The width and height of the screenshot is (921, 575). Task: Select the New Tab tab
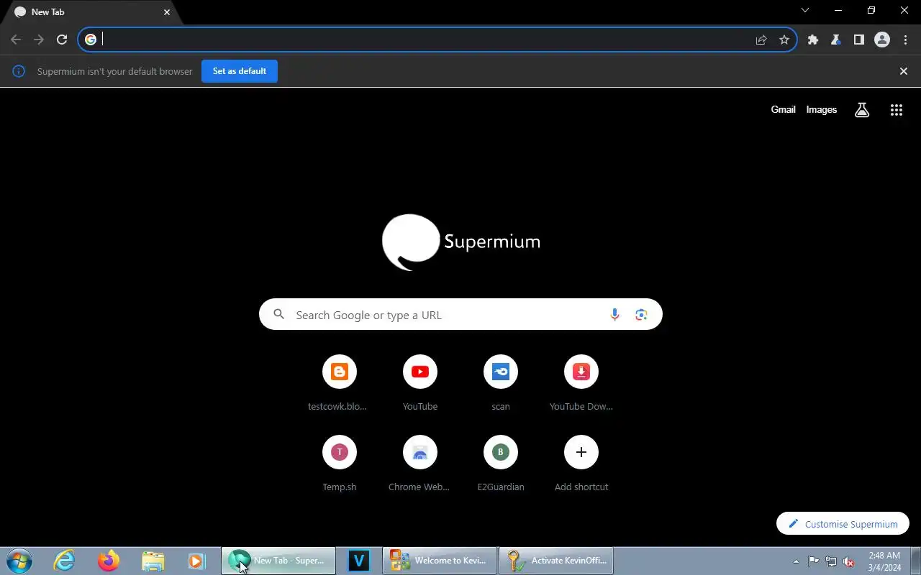(x=91, y=12)
